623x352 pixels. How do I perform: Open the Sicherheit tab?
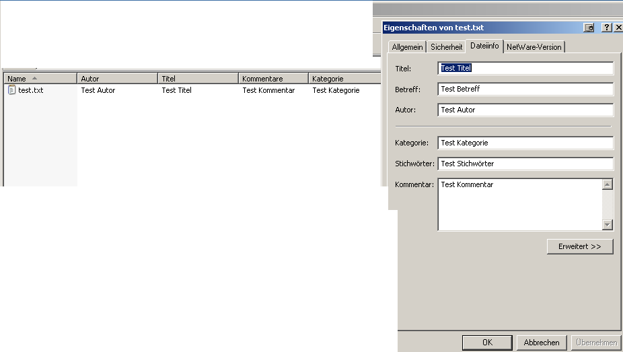point(447,47)
